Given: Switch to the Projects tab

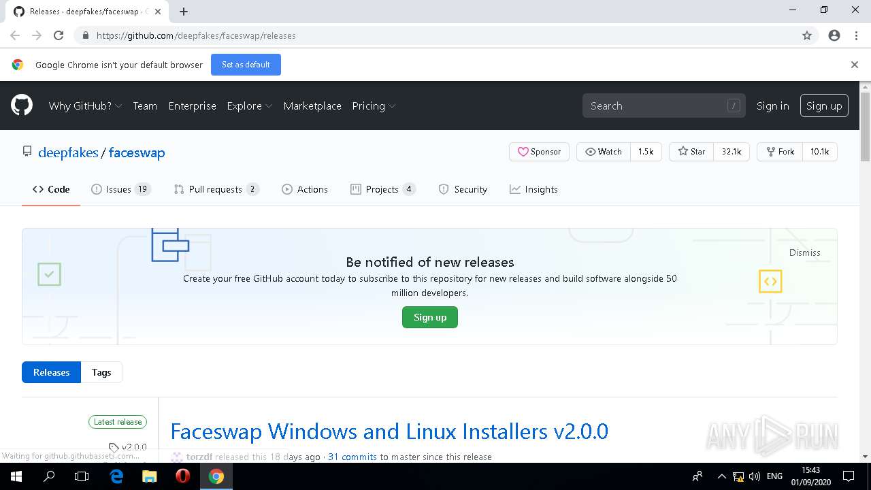Looking at the screenshot, I should point(382,189).
